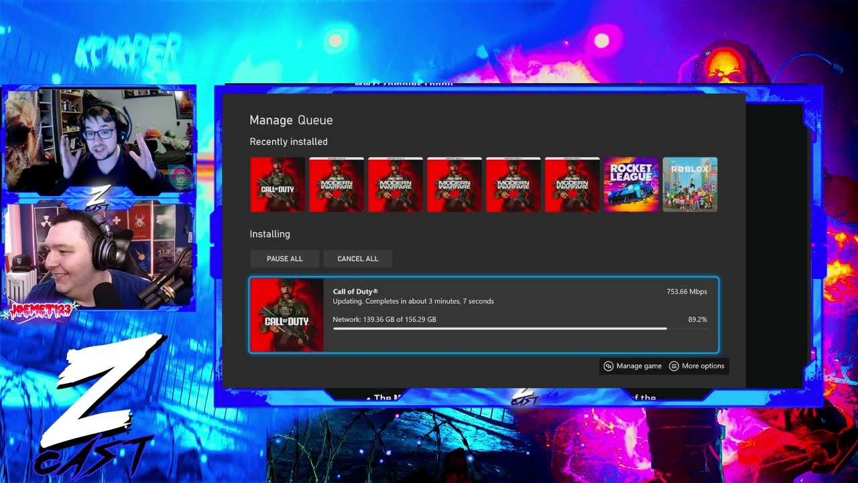This screenshot has width=858, height=483.
Task: Select the "Call of Duty®" title in the install card
Action: [x=355, y=292]
